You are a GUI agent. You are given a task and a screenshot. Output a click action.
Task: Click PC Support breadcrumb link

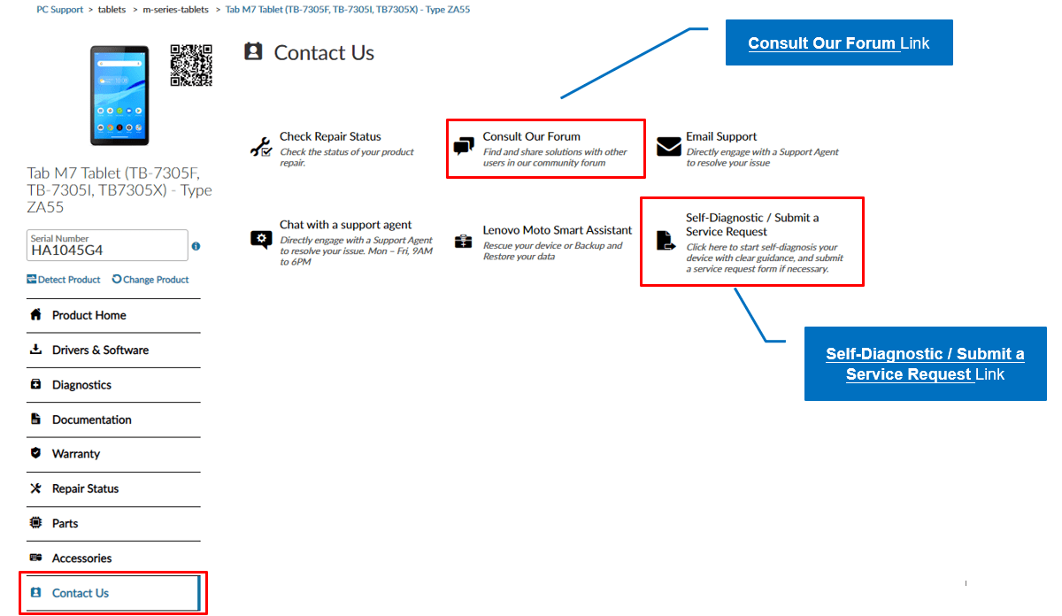pyautogui.click(x=60, y=10)
